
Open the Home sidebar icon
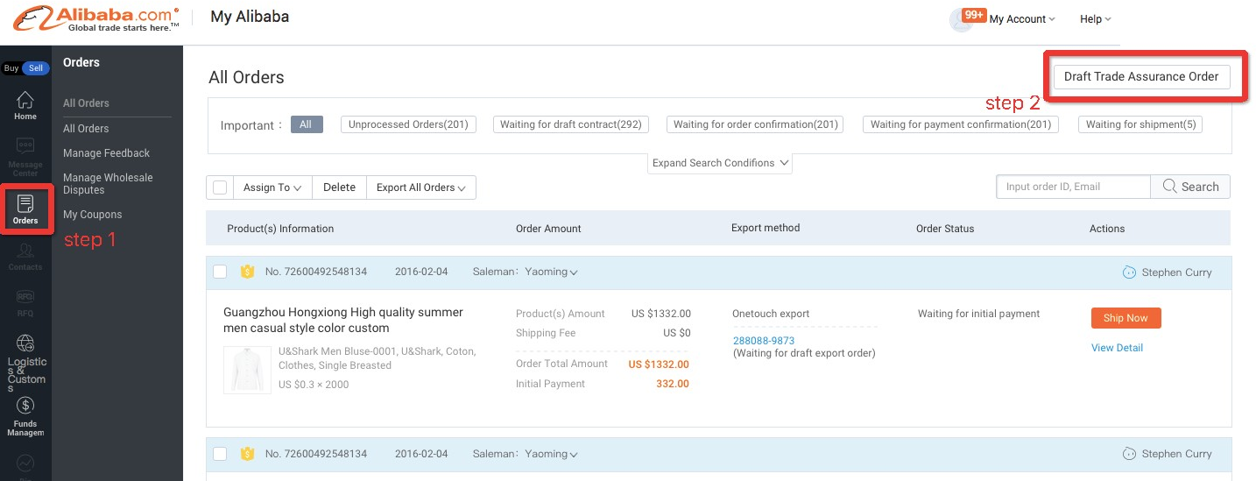tap(25, 105)
